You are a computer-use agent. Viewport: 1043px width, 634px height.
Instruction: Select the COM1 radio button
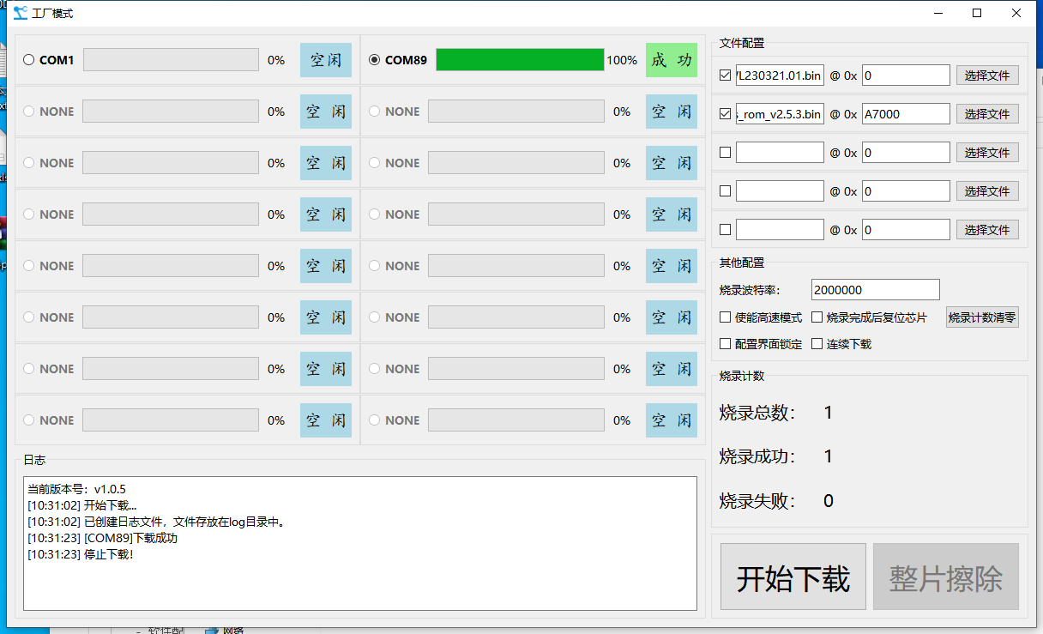pos(29,60)
